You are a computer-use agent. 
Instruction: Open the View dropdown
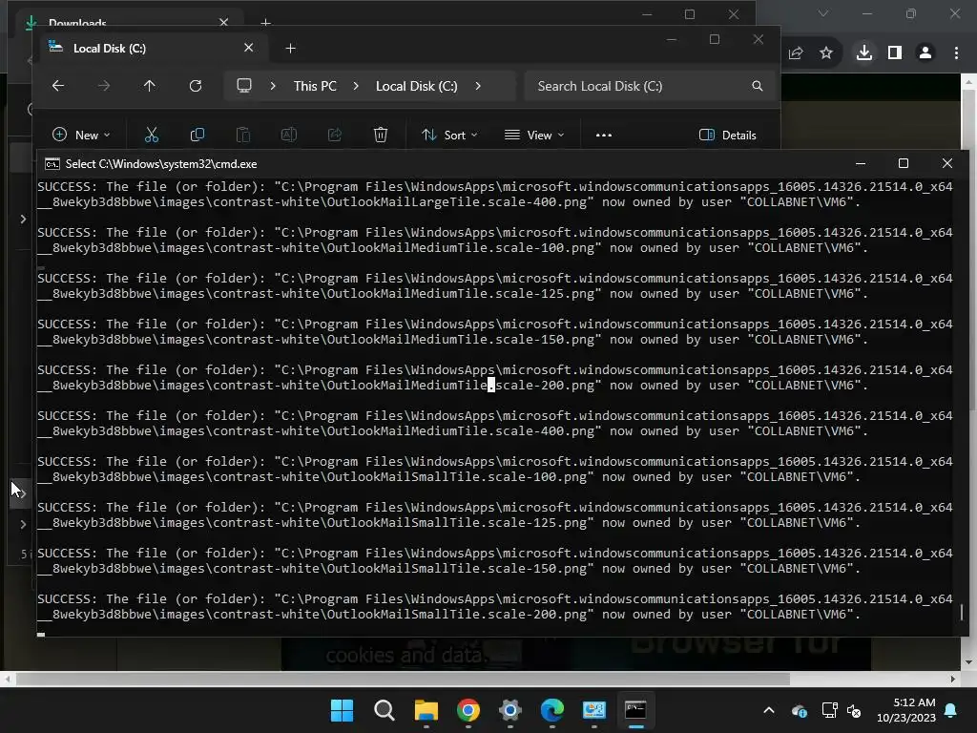(534, 135)
